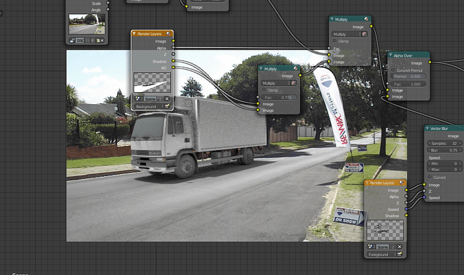This screenshot has width=464, height=275.
Task: Click the DSC image name field
Action: [x=80, y=40]
